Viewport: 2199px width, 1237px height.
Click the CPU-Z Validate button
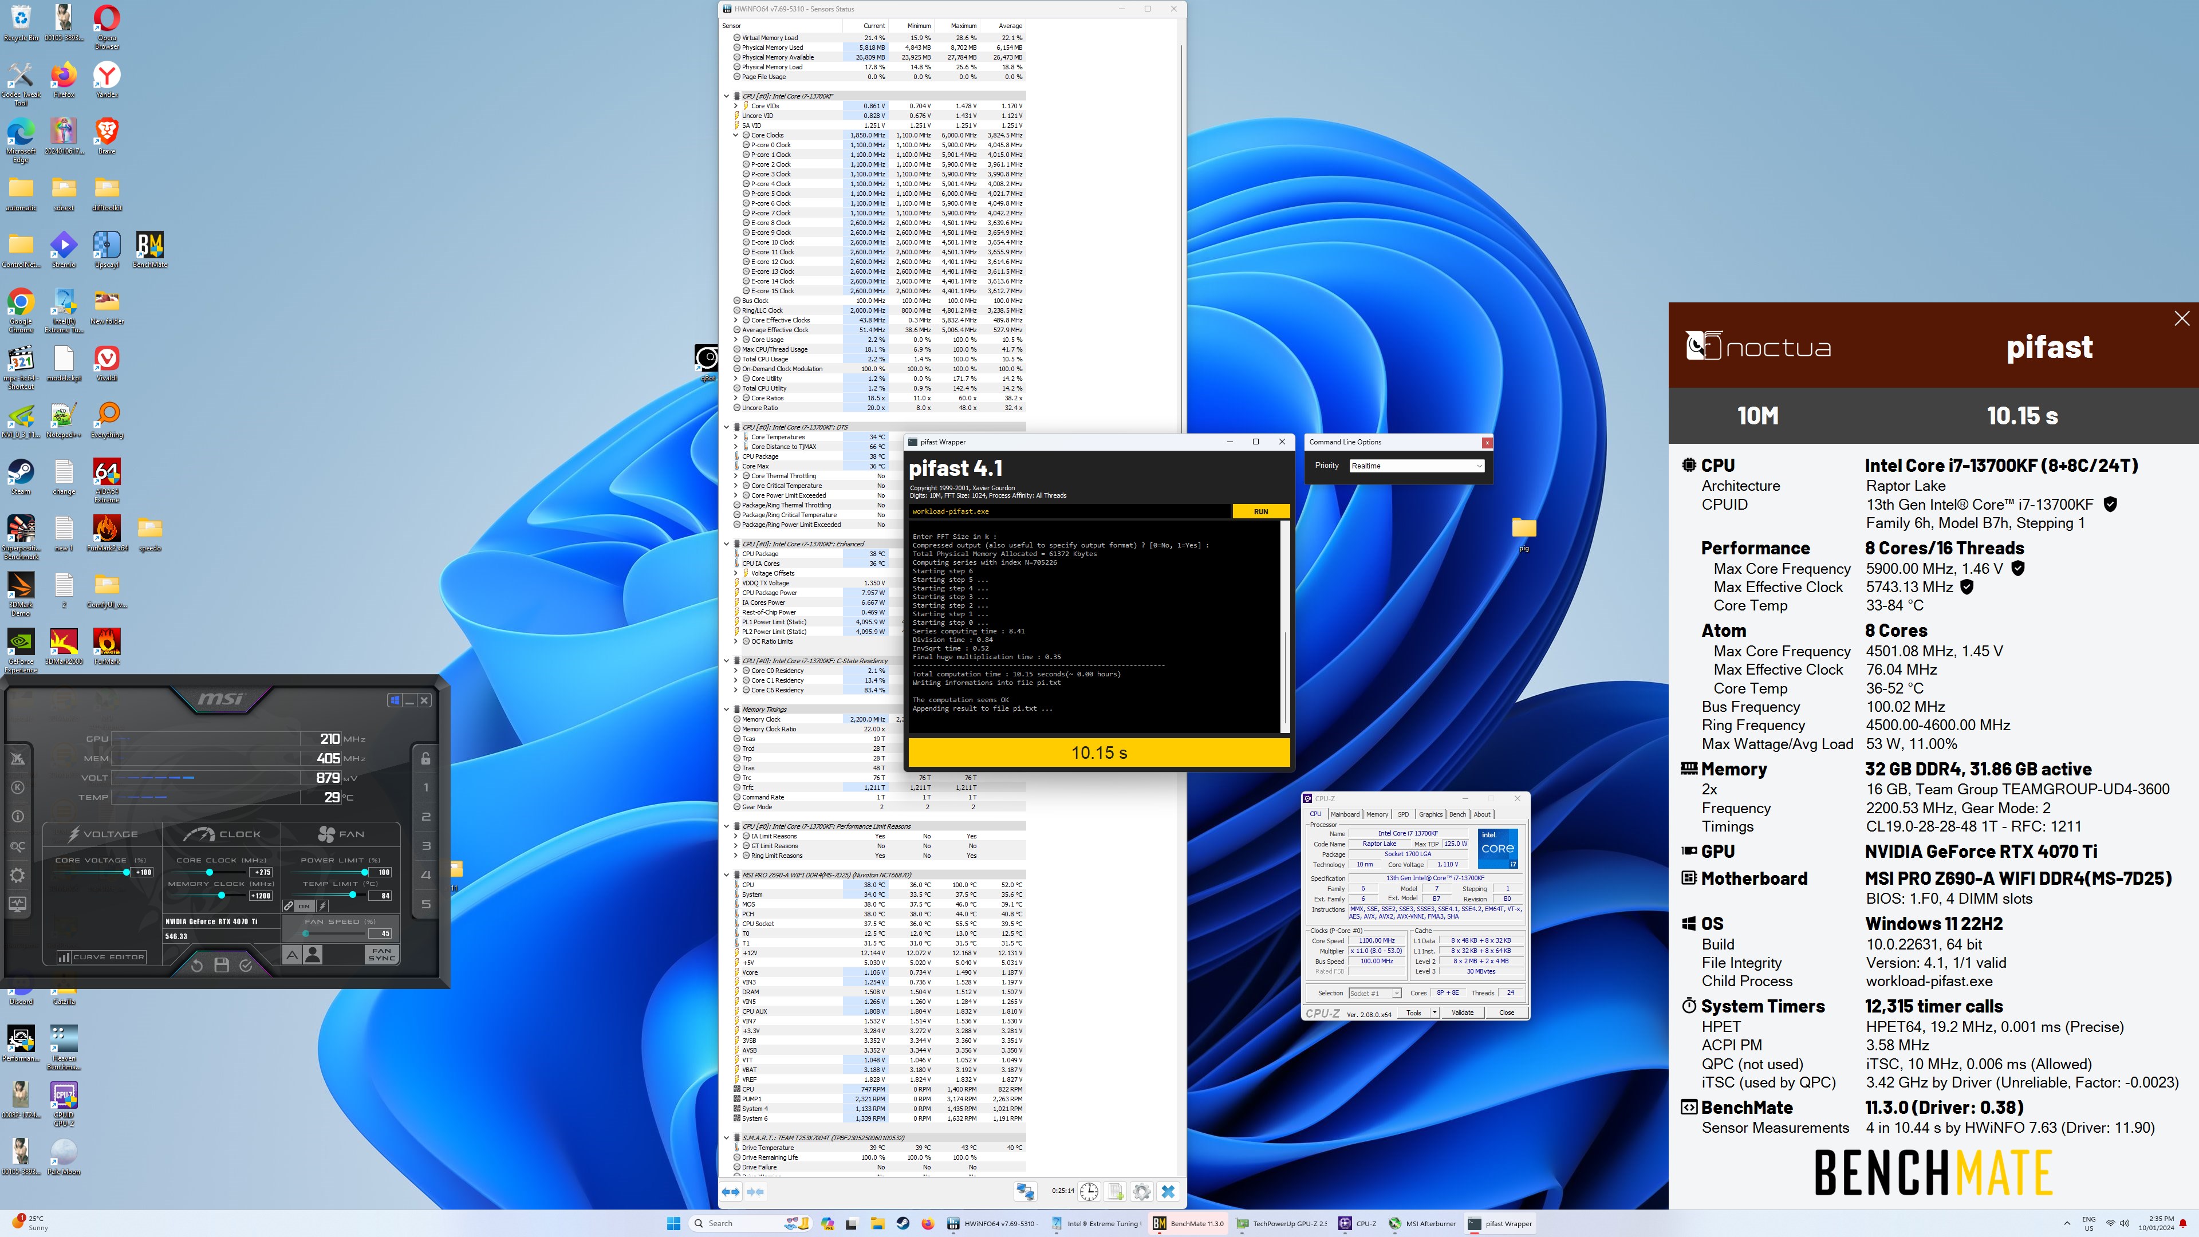[x=1463, y=1013]
